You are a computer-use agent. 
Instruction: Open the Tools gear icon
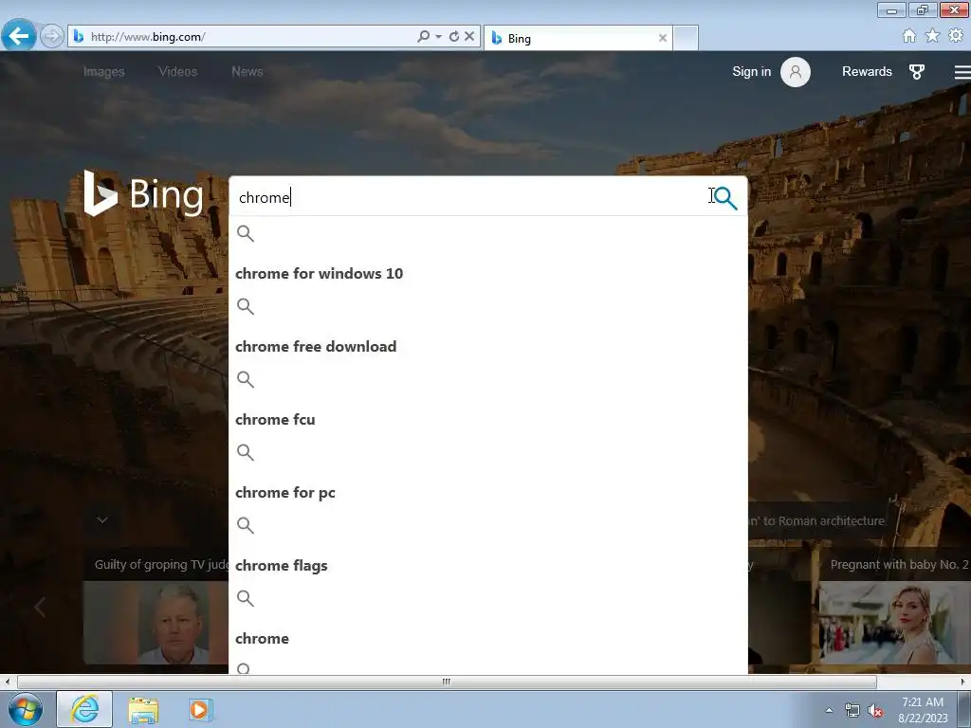(x=956, y=36)
